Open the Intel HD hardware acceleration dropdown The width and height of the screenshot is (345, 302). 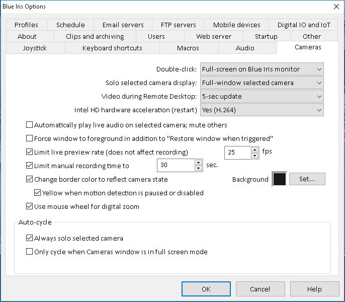pos(262,110)
